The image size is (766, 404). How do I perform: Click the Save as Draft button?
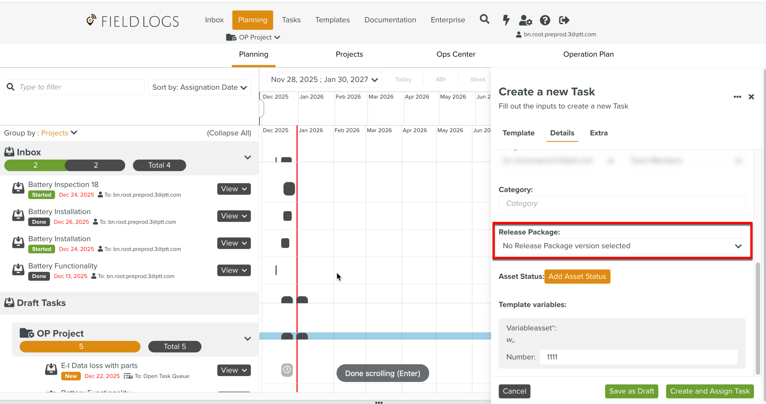[631, 391]
